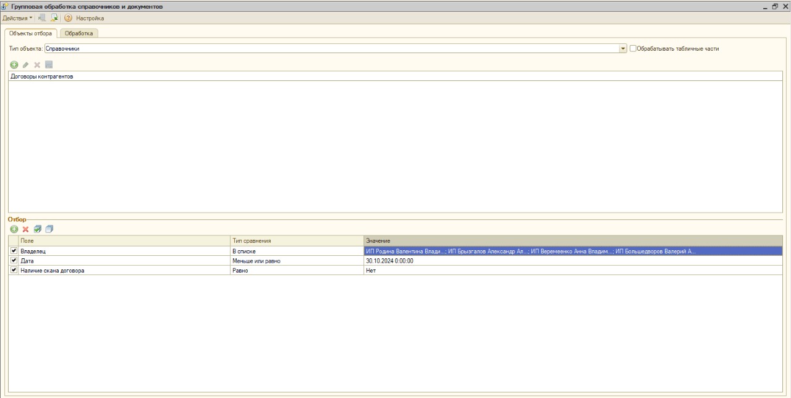Add a new filter row in Отбор

tap(14, 229)
